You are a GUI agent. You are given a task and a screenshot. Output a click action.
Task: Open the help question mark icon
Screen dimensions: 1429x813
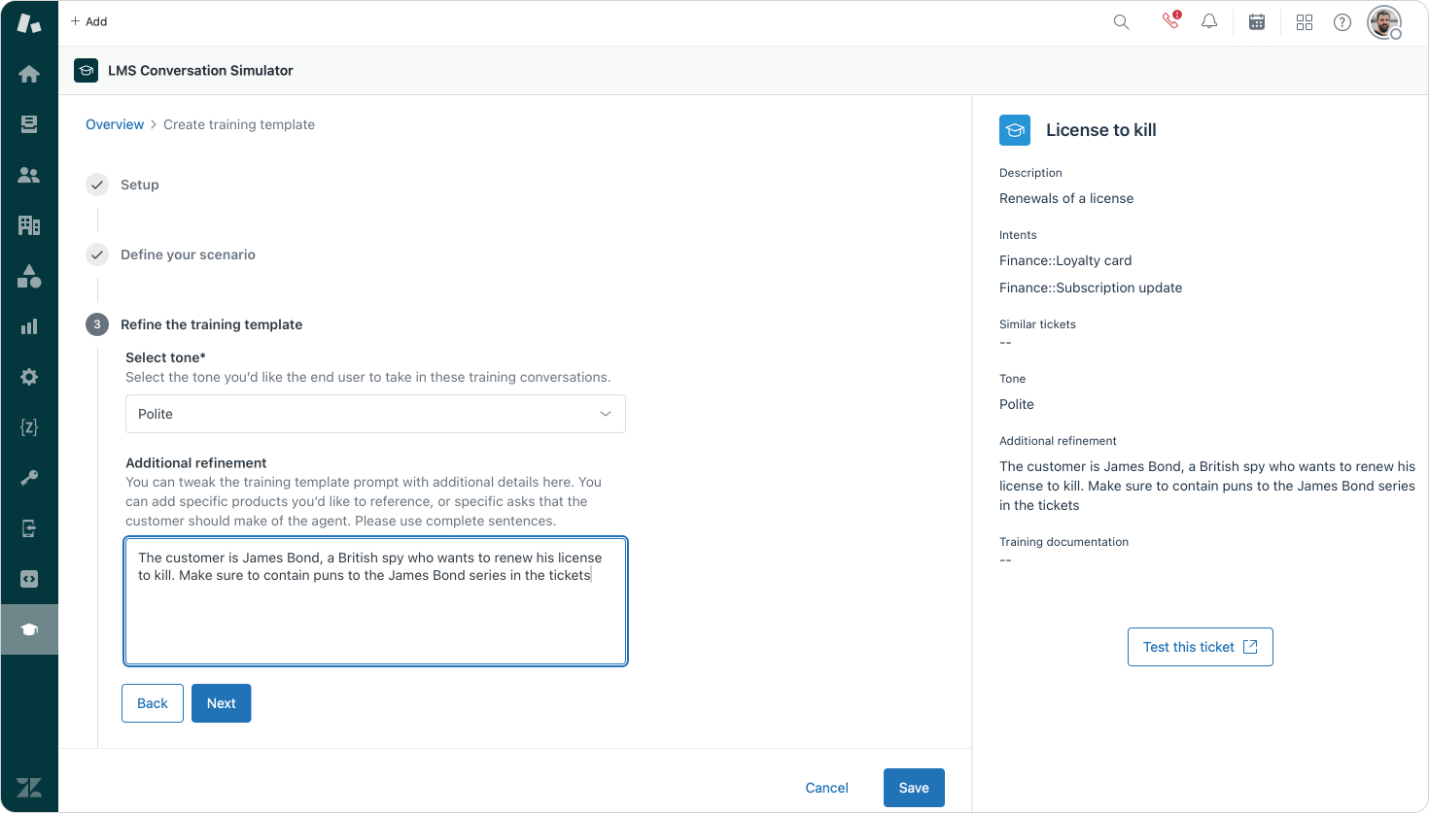click(1342, 22)
